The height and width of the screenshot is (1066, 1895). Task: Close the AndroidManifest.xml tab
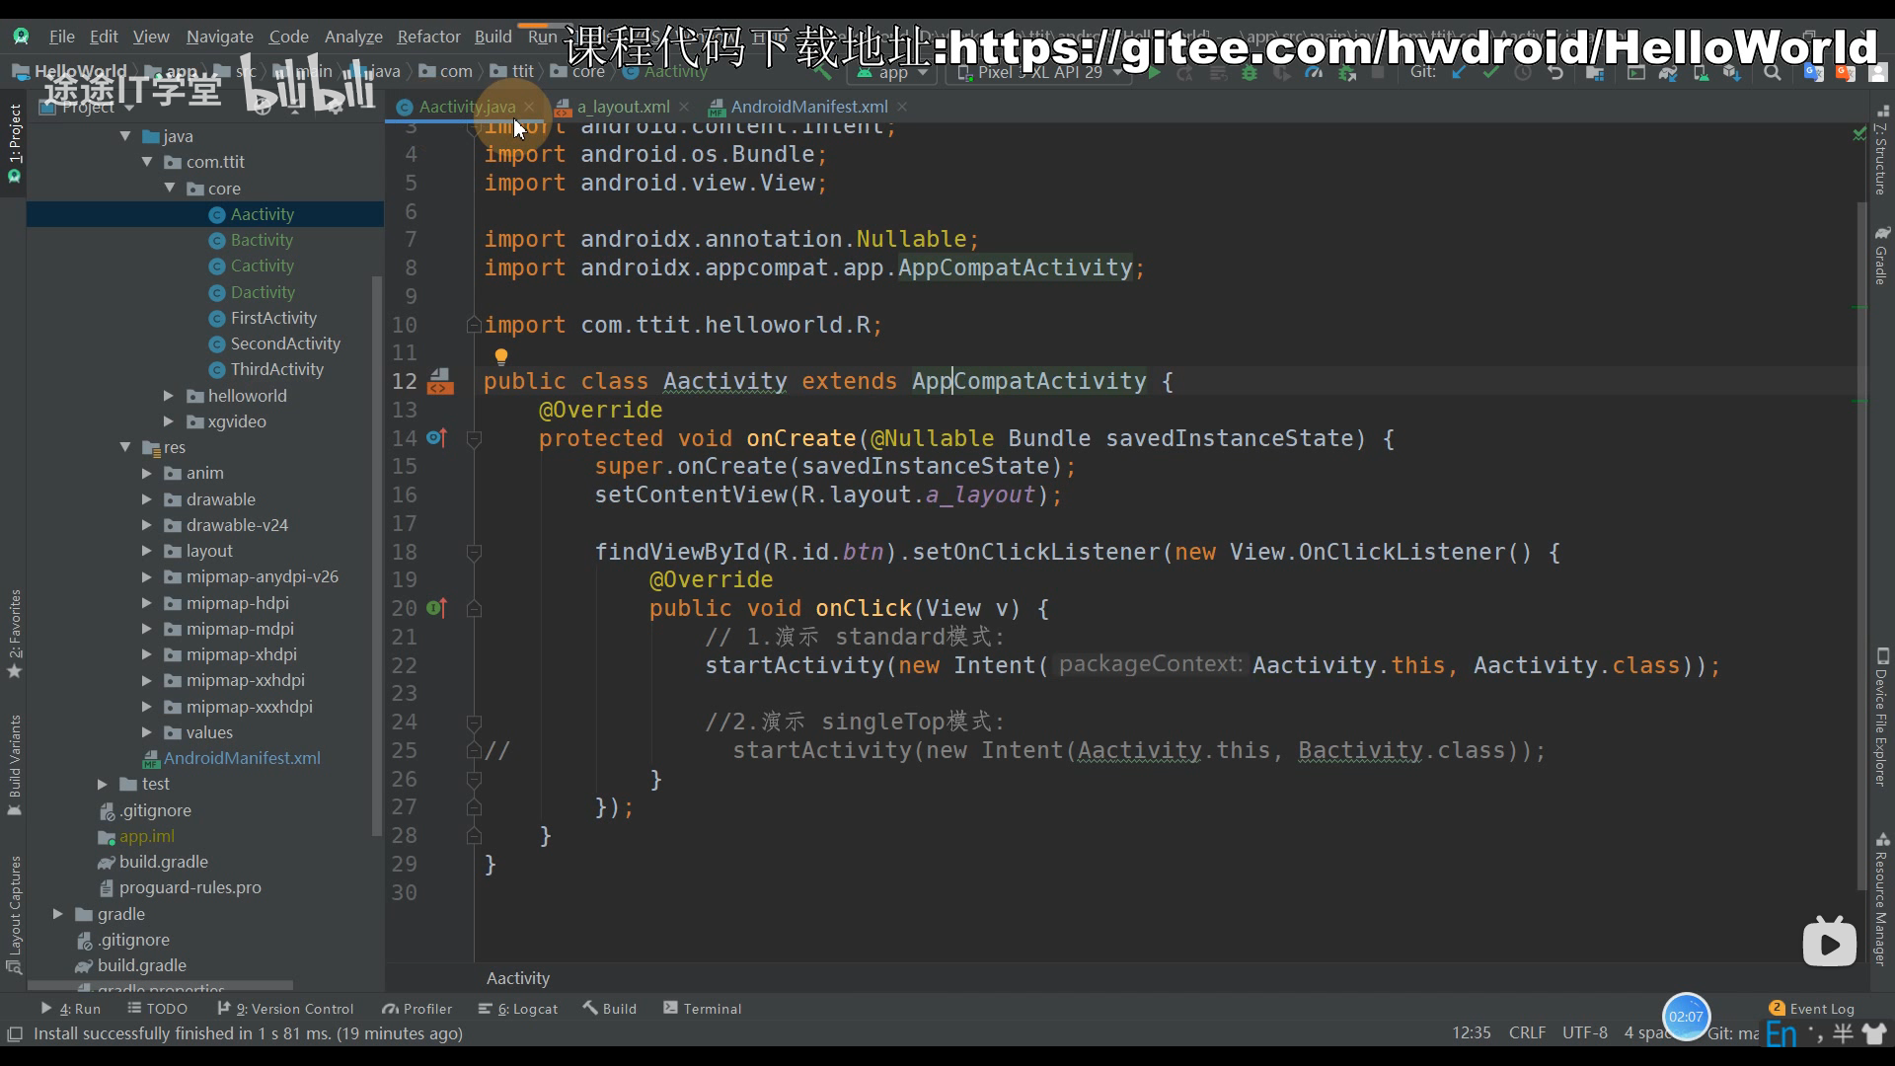(x=902, y=107)
